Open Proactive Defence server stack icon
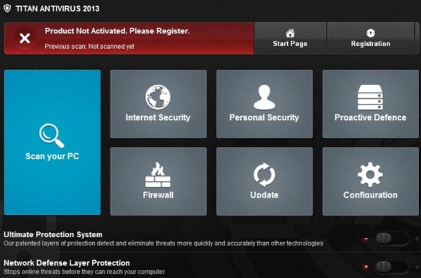Viewport: 421px width, 278px height. point(370,97)
